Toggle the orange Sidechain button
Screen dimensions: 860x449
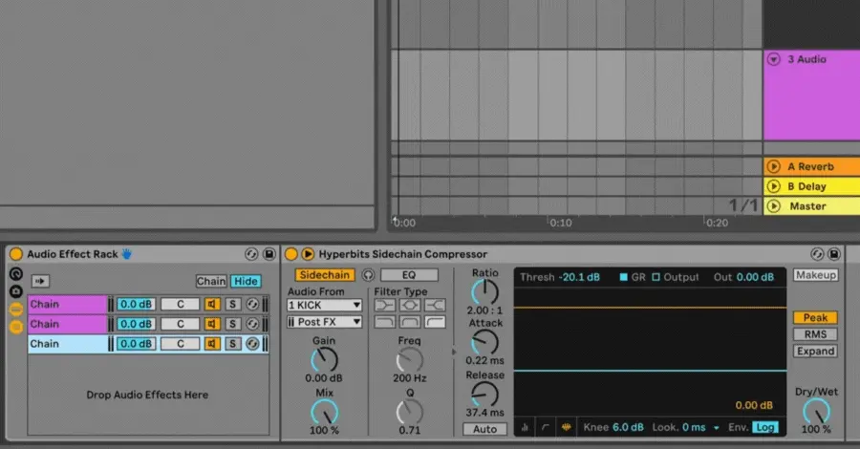(325, 275)
